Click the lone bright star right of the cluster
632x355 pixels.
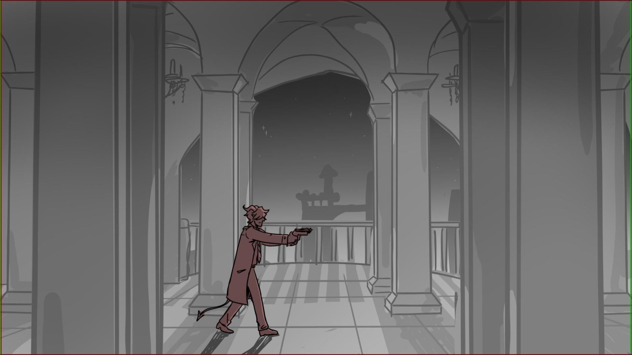coord(351,114)
